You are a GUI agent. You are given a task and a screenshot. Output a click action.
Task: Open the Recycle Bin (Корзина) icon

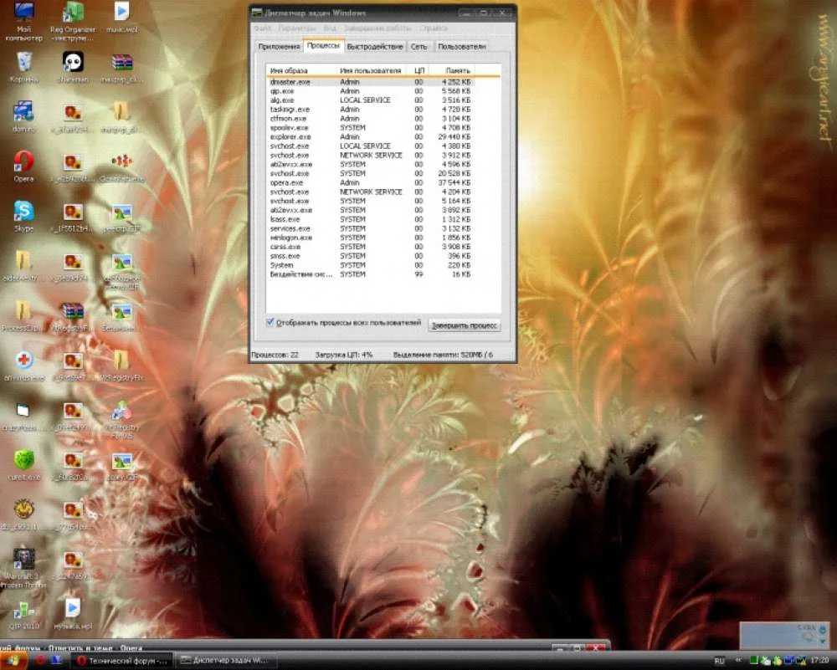(x=23, y=63)
